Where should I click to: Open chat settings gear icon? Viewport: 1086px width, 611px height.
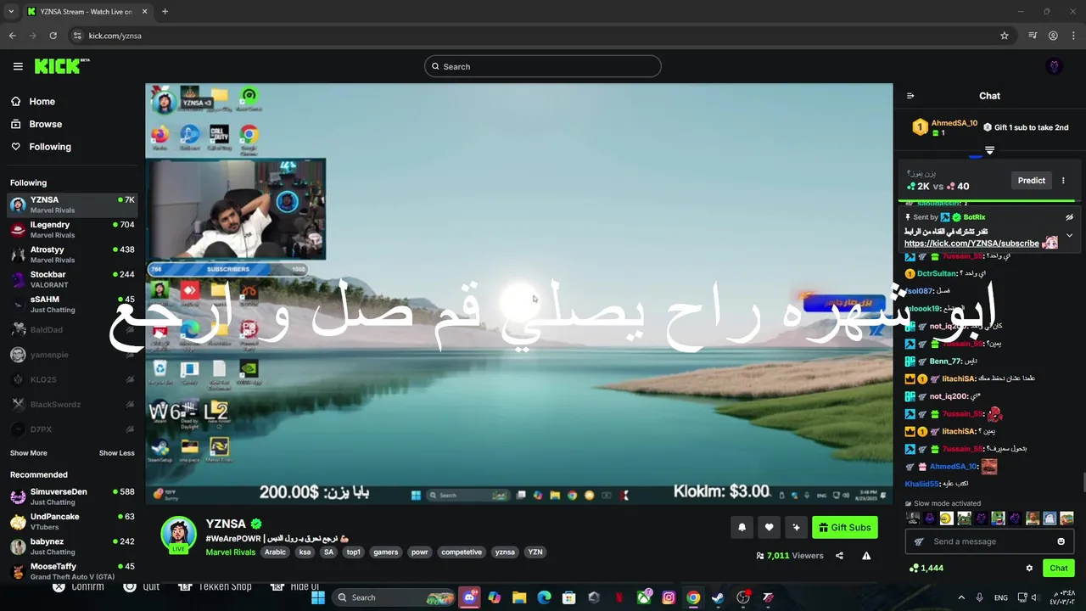1029,568
